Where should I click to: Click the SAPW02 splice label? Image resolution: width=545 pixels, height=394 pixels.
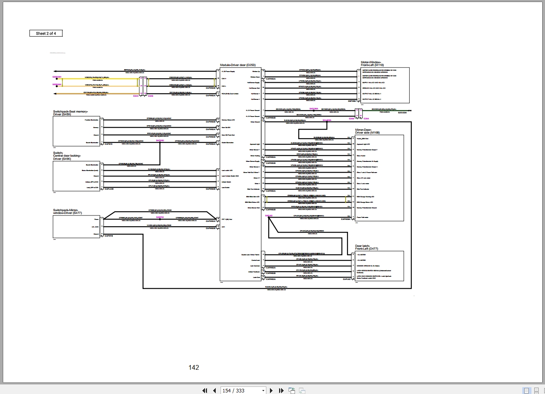tap(160, 140)
